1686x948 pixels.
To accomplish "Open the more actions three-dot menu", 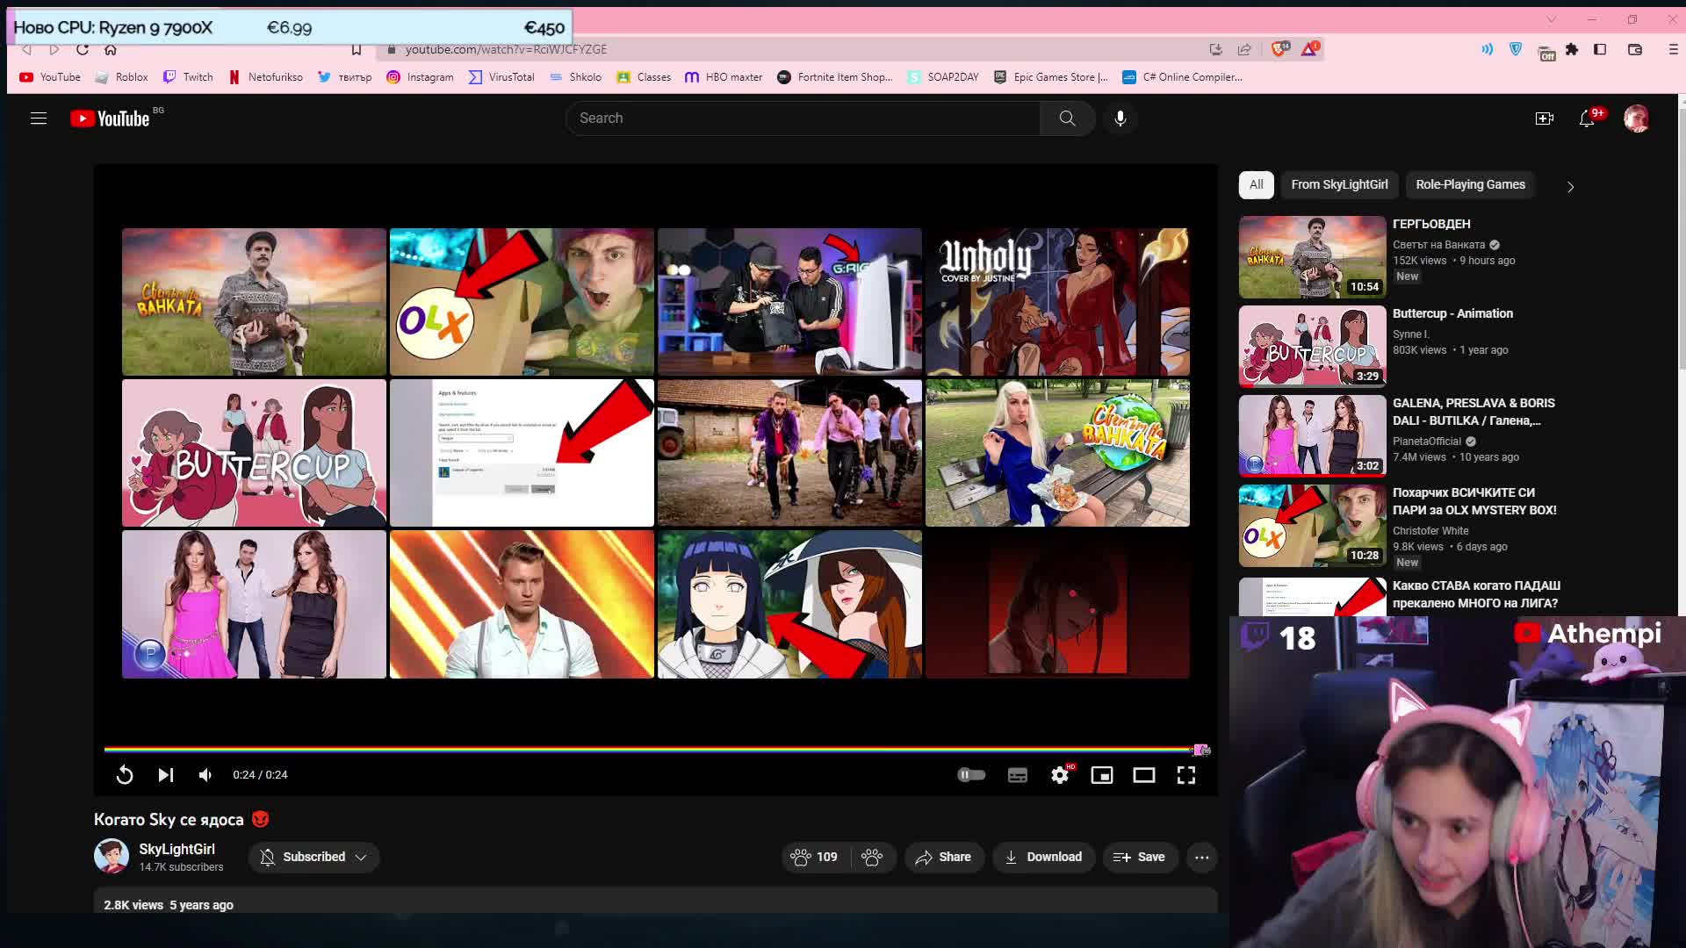I will point(1202,857).
